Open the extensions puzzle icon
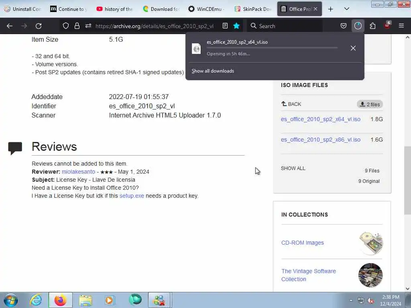Viewport: 411px width, 308px height. 372,26
